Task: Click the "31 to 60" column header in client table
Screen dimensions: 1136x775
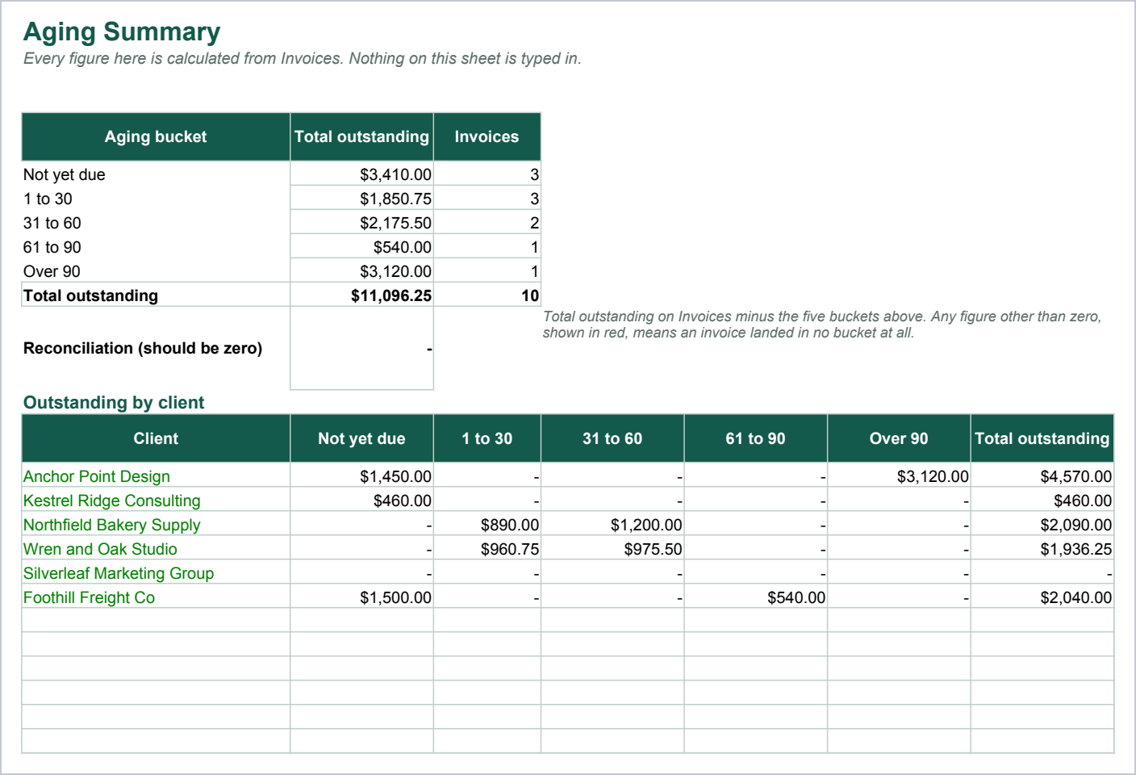Action: (x=612, y=438)
